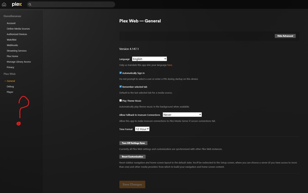Open Allow Fallback to Insecure Connections dropdown

point(182,115)
